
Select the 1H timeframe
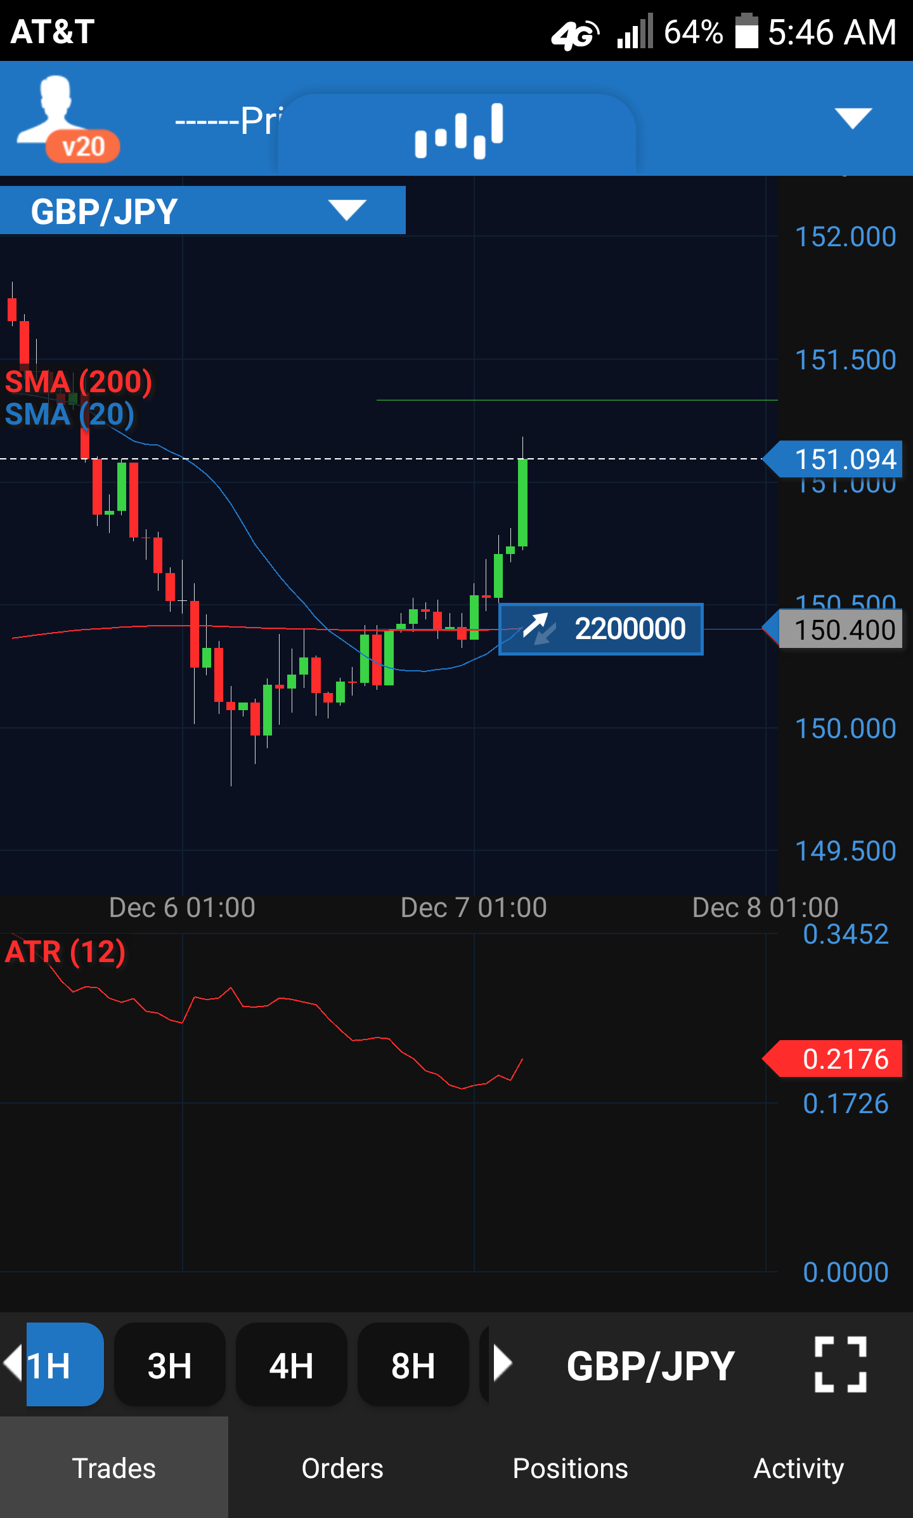click(65, 1364)
